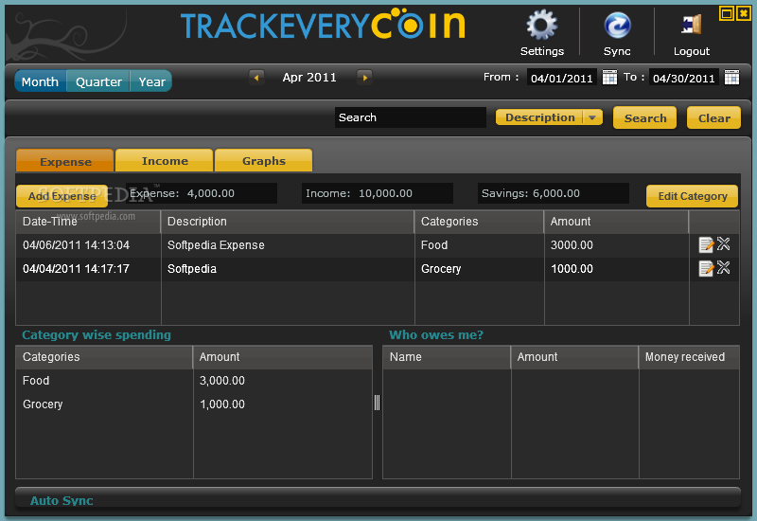The image size is (757, 521).
Task: Edit the Softpedia Grocery entry
Action: 706,268
